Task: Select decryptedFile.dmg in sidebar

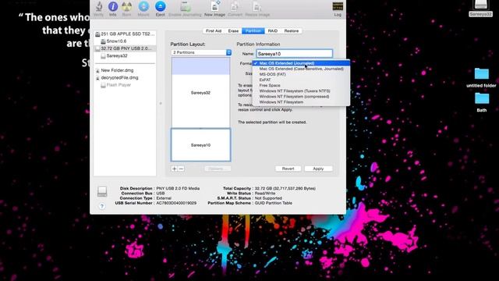Action: click(125, 78)
